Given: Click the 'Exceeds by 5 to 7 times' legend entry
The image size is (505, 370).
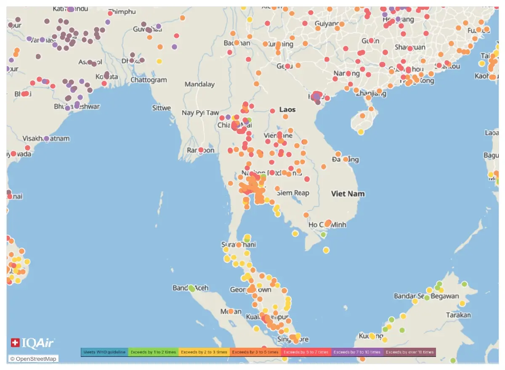Looking at the screenshot, I should [306, 352].
